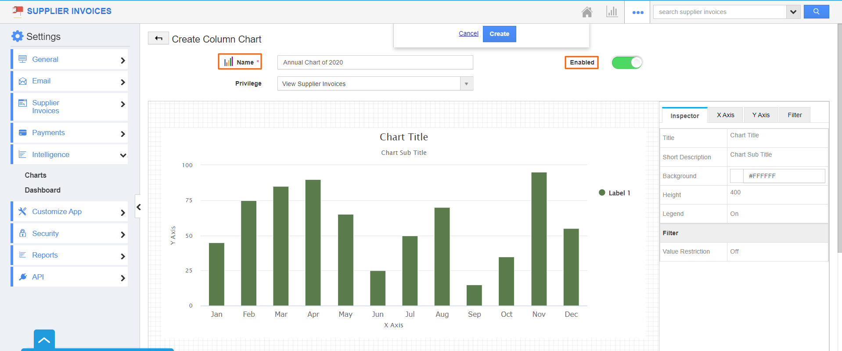The height and width of the screenshot is (351, 842).
Task: Open the Background color swatch
Action: pos(737,176)
